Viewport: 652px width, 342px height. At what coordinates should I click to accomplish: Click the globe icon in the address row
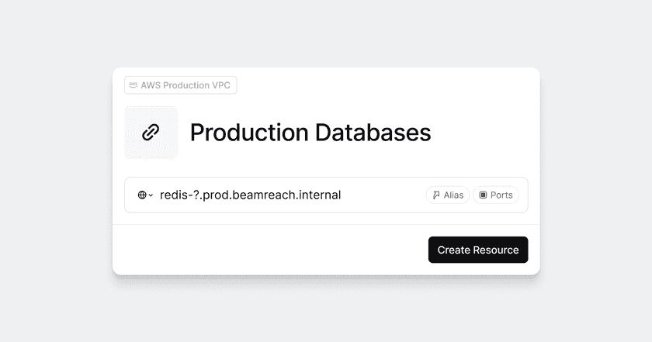tap(142, 195)
